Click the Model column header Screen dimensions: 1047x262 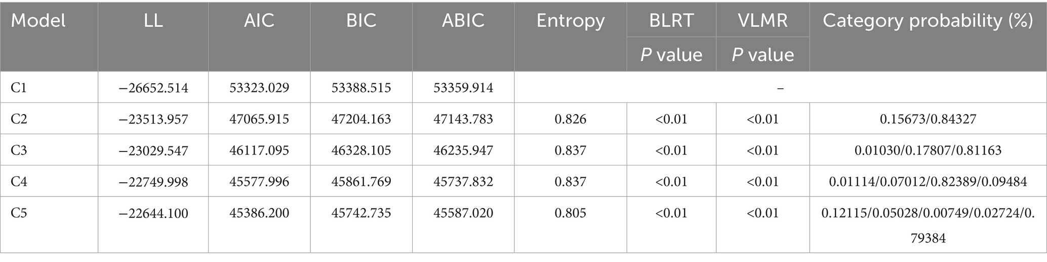click(38, 21)
